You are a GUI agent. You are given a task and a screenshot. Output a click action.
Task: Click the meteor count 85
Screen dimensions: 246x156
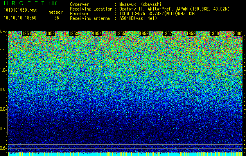point(57,18)
